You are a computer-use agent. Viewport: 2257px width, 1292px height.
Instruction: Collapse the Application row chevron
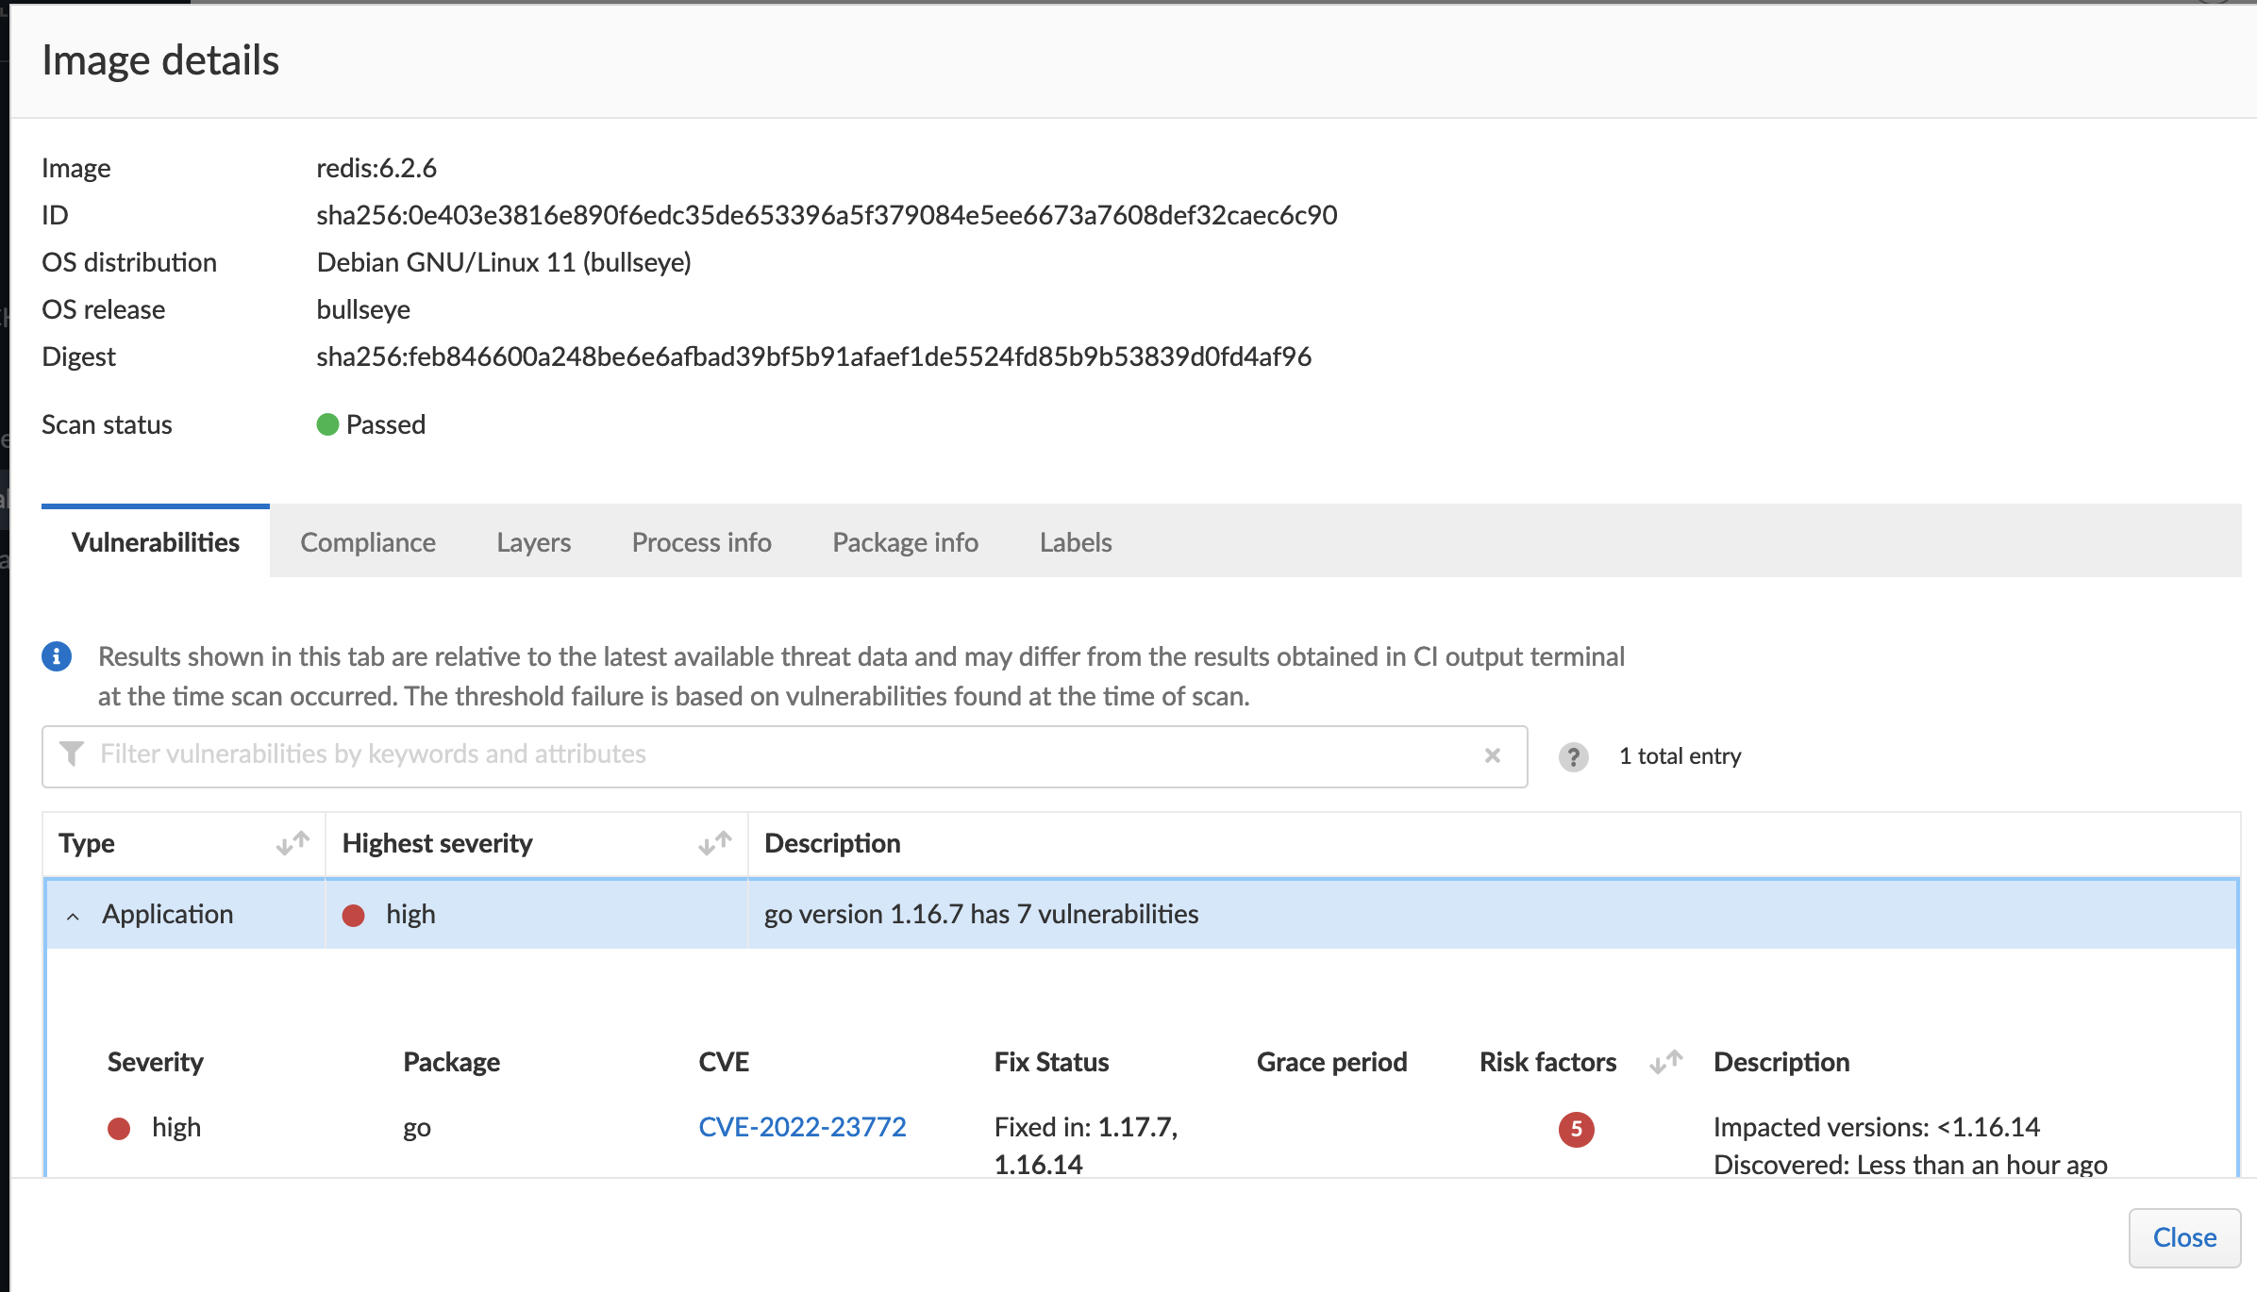coord(73,916)
